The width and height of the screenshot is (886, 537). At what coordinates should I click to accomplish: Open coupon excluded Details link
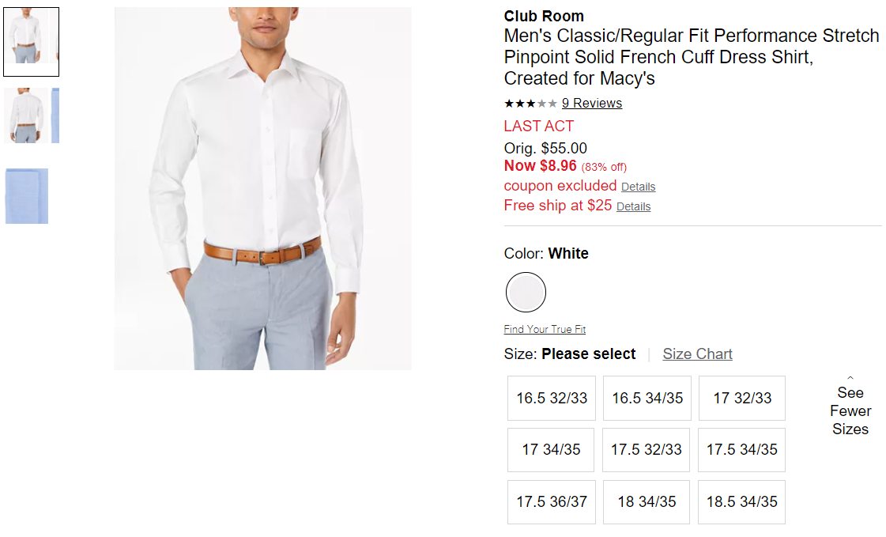pos(638,187)
